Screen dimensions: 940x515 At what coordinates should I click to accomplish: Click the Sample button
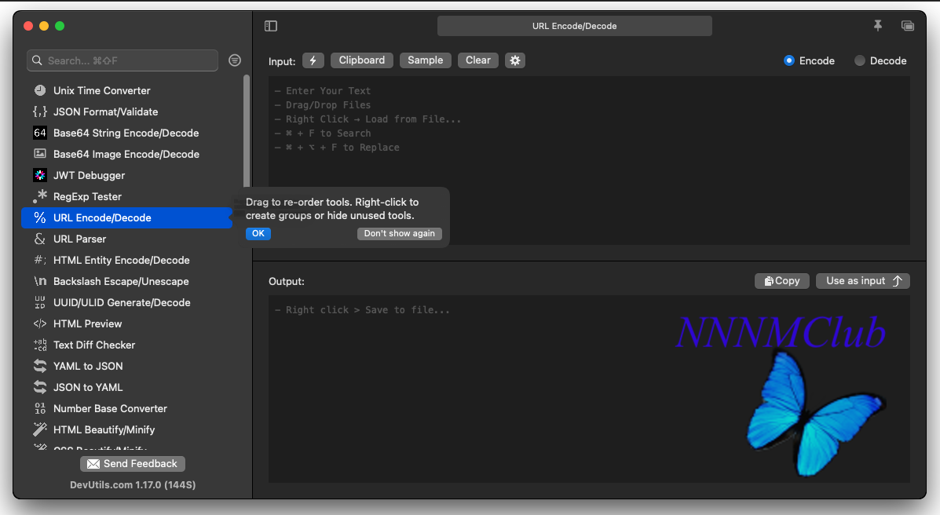425,60
